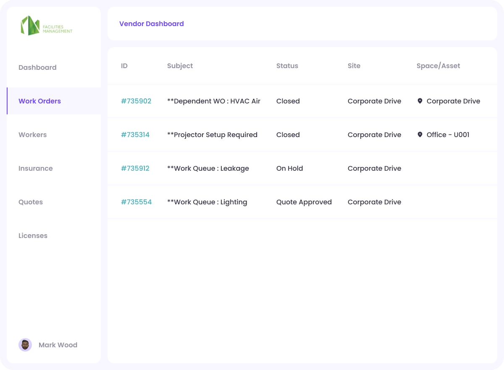
Task: Click the Facilities Management logo
Action: tap(46, 26)
